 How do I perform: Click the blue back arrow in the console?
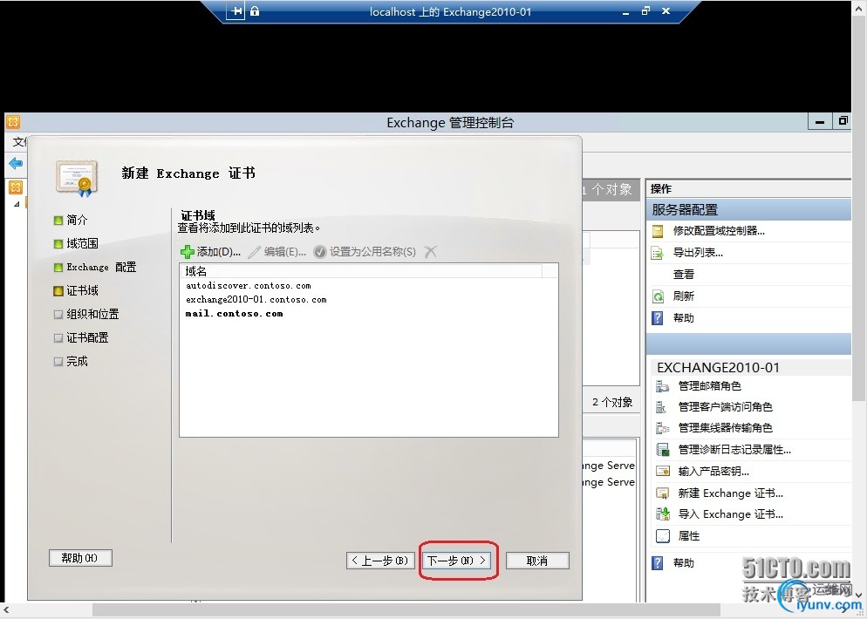tap(16, 163)
